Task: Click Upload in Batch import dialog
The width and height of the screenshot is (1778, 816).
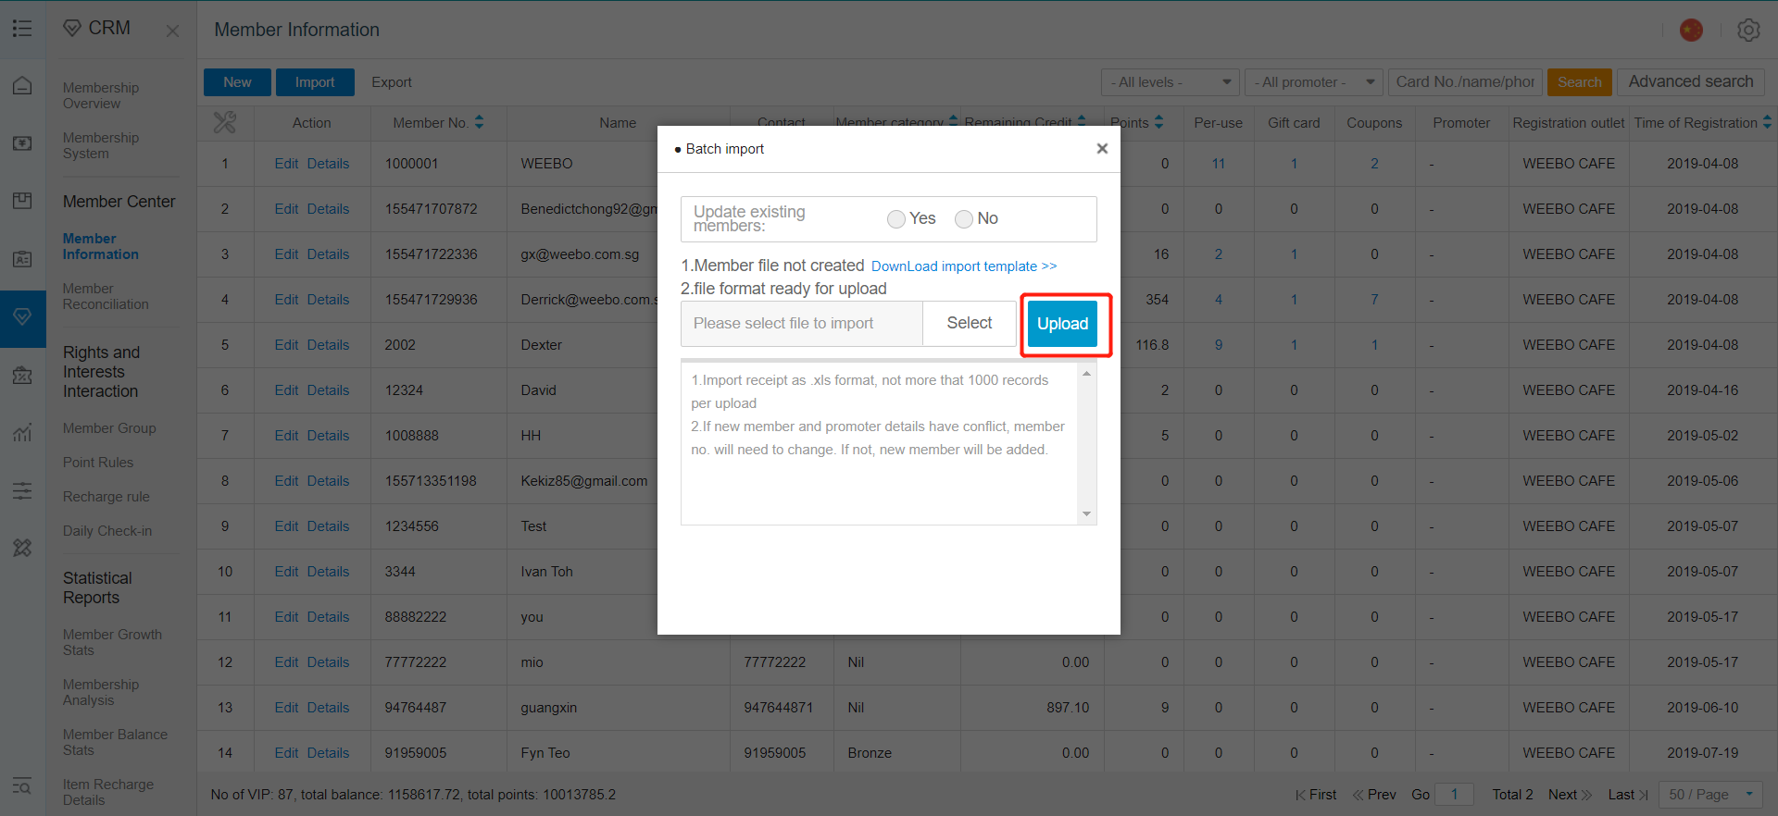Action: point(1062,324)
